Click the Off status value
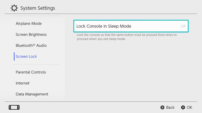 183,26
